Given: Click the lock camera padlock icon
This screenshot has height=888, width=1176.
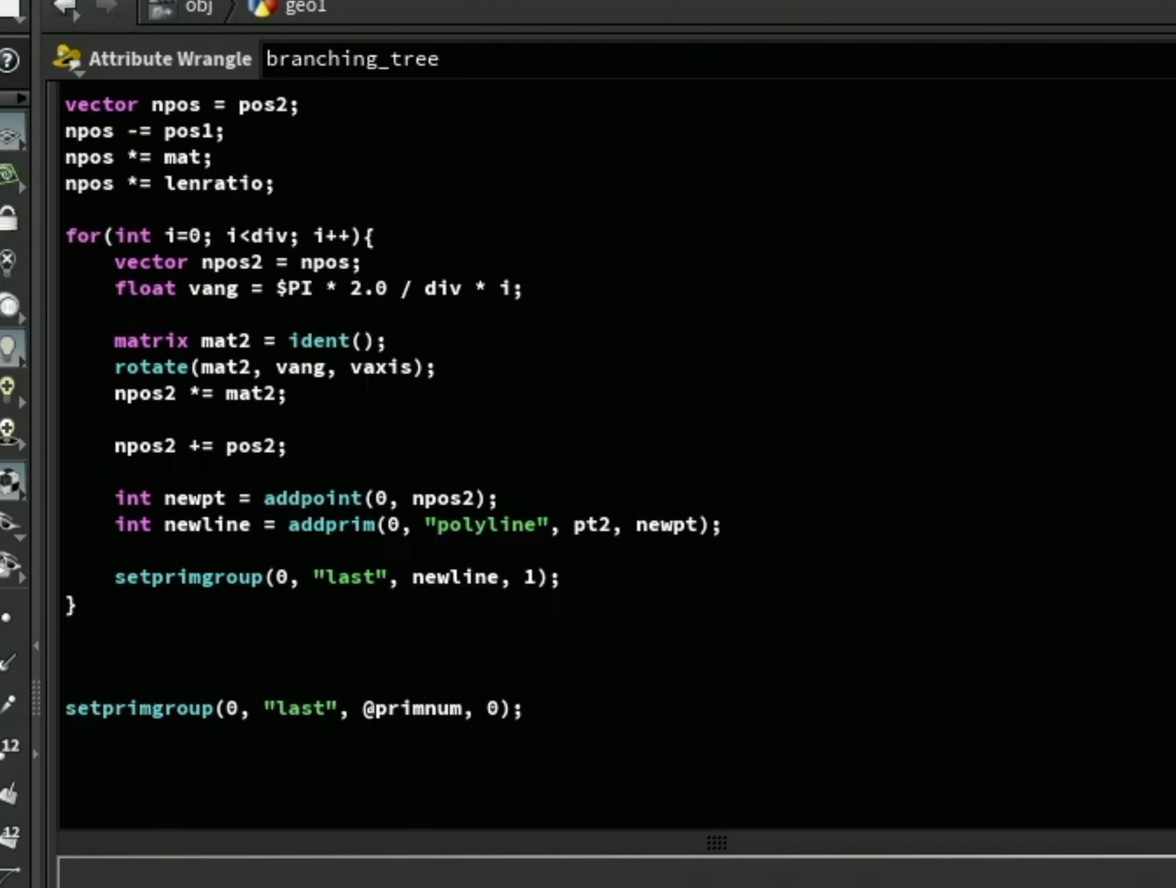Looking at the screenshot, I should tap(9, 217).
